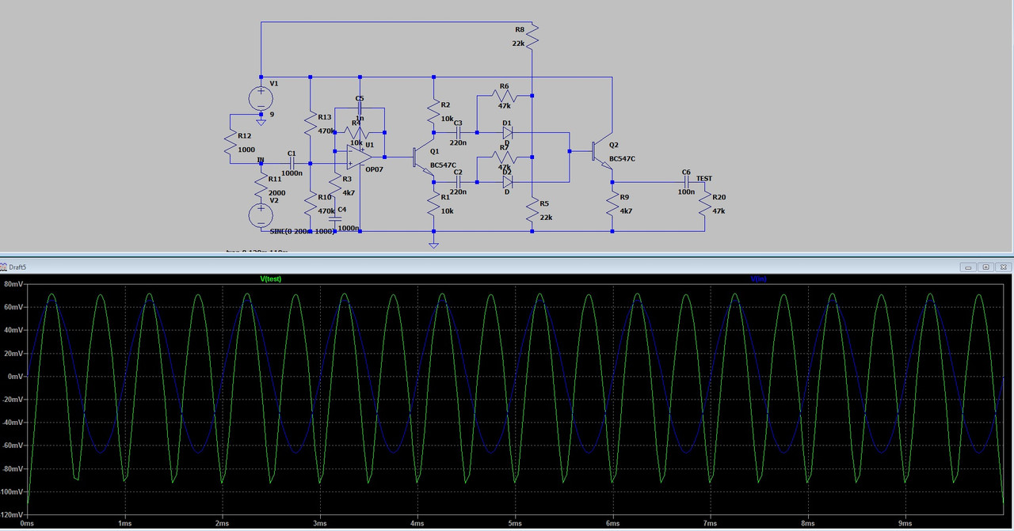Maximize the Draft5 plot window
Viewport: 1014px width, 531px height.
tap(985, 267)
